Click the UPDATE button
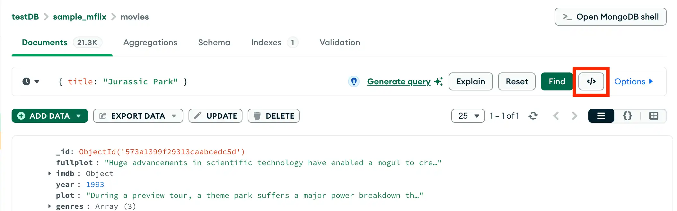 pyautogui.click(x=215, y=116)
